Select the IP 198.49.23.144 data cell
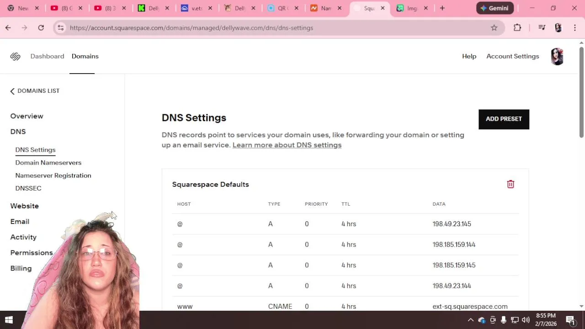This screenshot has width=585, height=329. click(x=452, y=286)
